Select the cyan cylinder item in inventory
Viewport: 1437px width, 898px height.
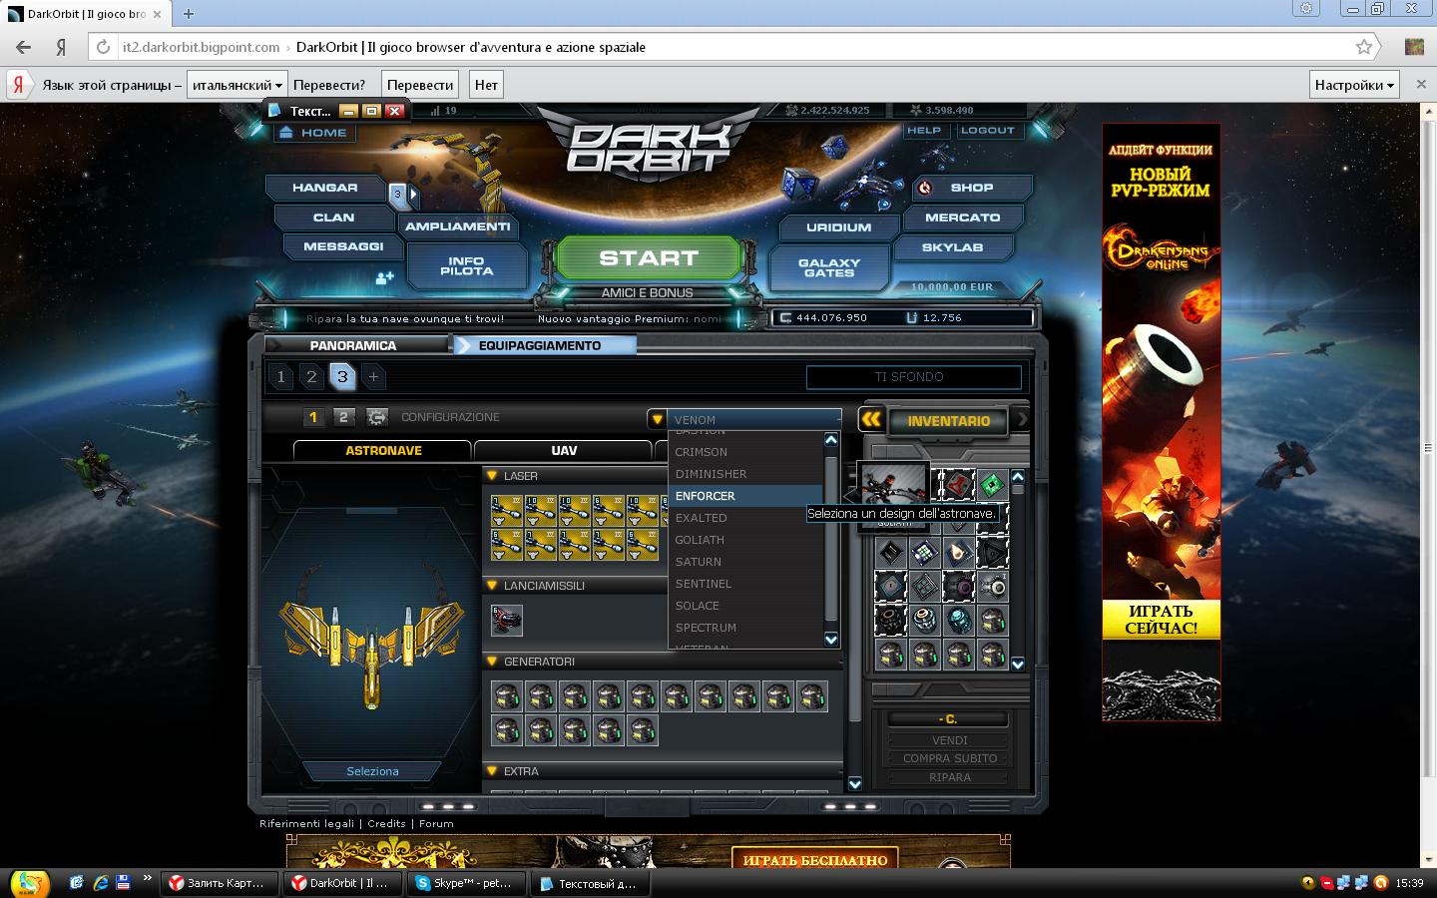pyautogui.click(x=957, y=621)
